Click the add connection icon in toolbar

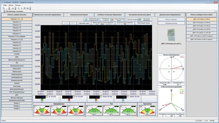click(x=4, y=8)
